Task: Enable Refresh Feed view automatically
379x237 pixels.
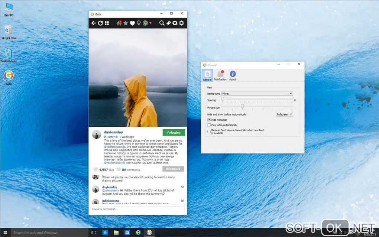Action: [209, 132]
